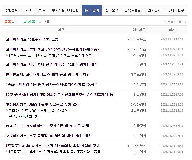Viewport: 192px width, 160px height.
Task: Open [특징주] 연간 900억원 장기공급계약에 급등
Action: coord(55,152)
